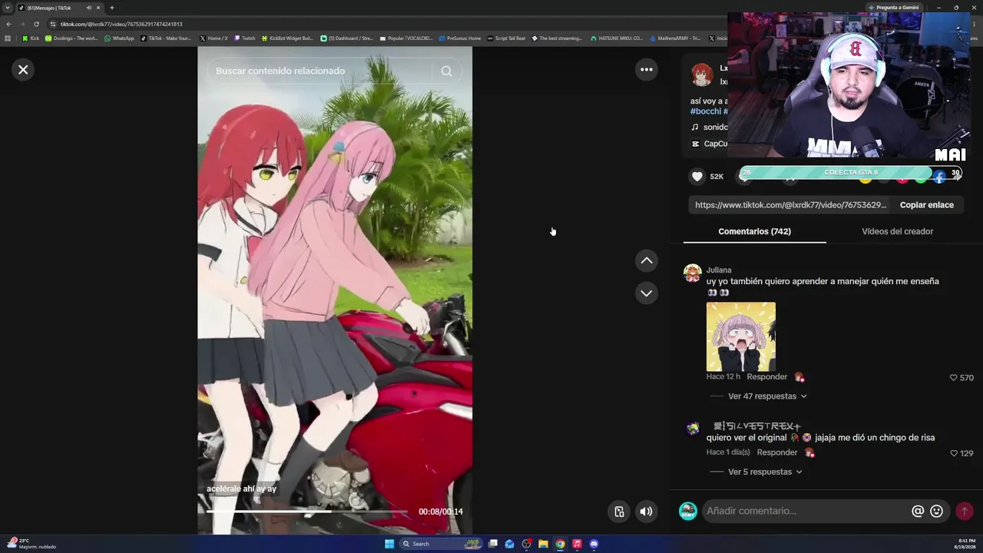
Task: Open the Kick bookmark
Action: [31, 38]
